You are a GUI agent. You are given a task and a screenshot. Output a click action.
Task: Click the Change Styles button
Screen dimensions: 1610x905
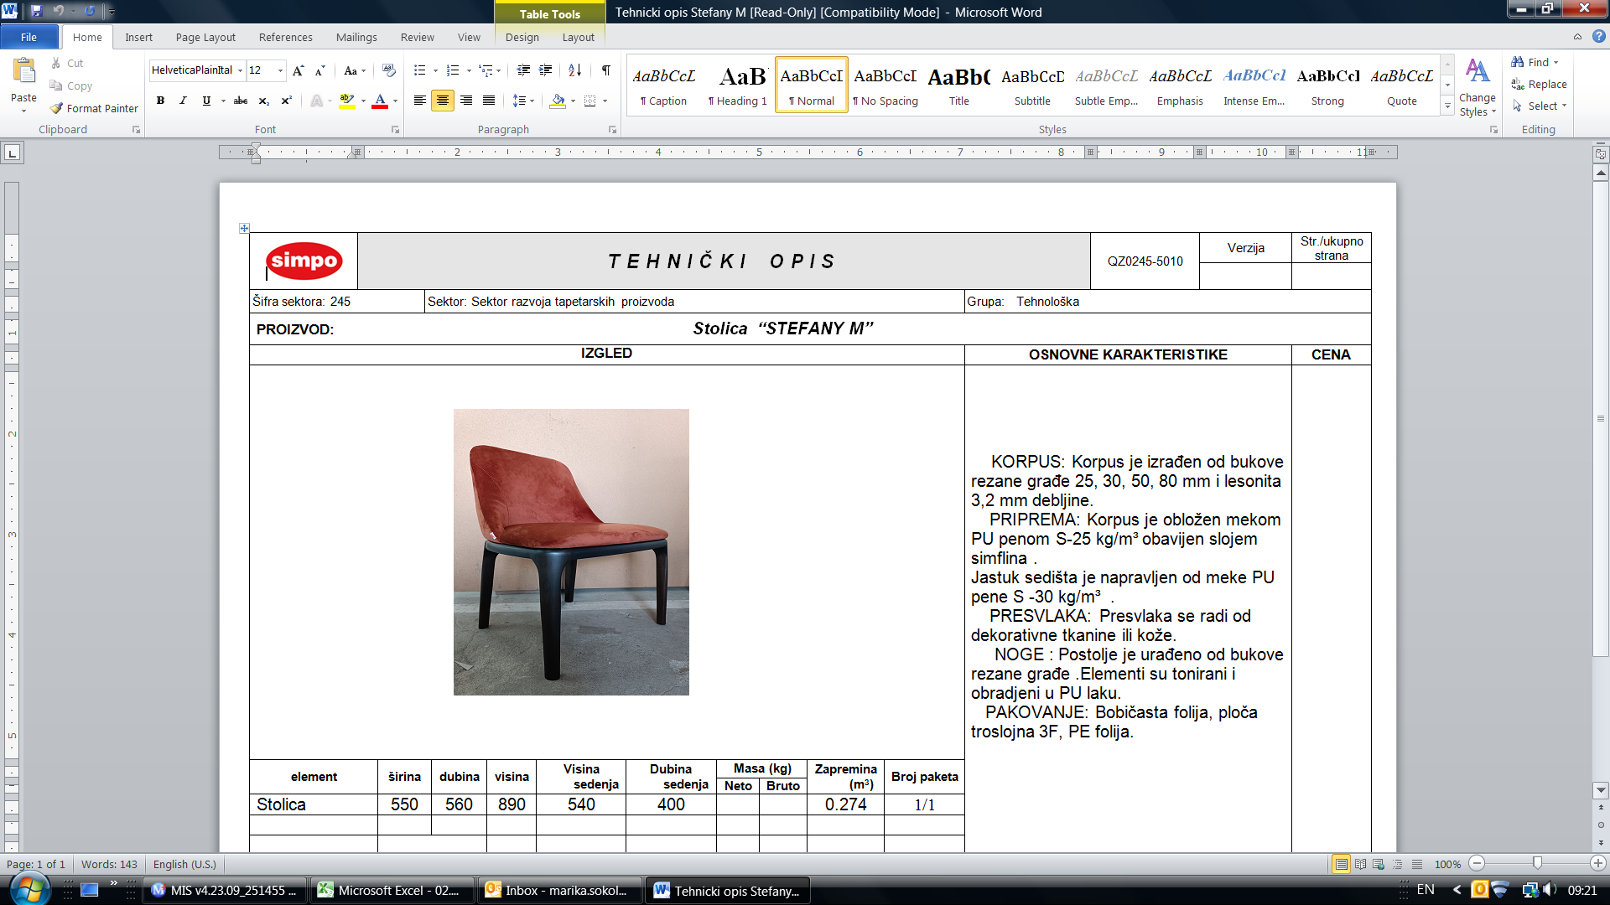pyautogui.click(x=1478, y=87)
